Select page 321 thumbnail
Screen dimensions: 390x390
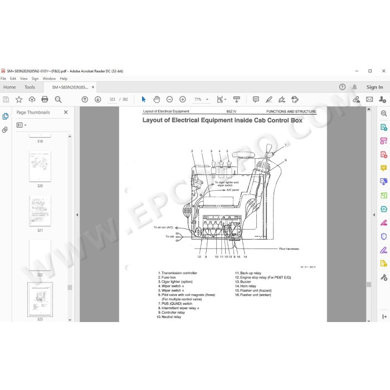coord(40,211)
